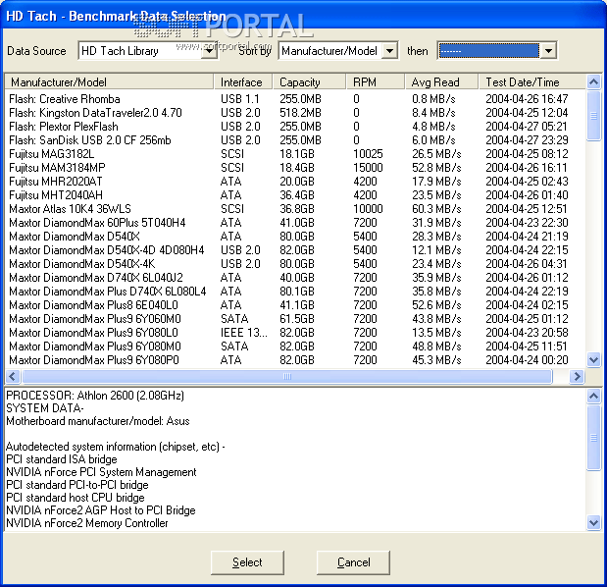The width and height of the screenshot is (607, 587).
Task: Click PCI standard ISA bridge line
Action: tap(61, 459)
